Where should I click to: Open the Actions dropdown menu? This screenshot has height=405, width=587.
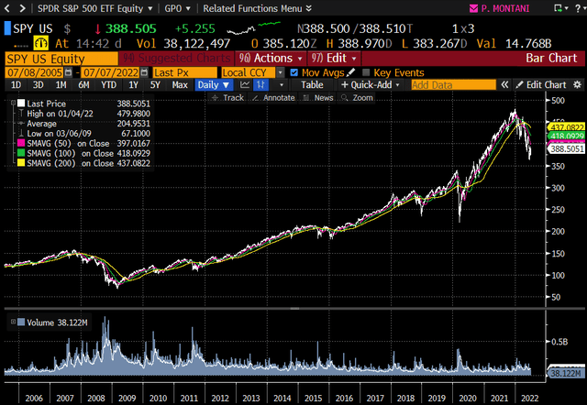(x=271, y=59)
